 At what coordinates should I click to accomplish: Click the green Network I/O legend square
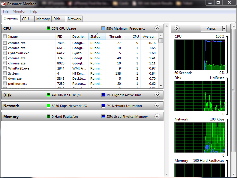coord(48,106)
